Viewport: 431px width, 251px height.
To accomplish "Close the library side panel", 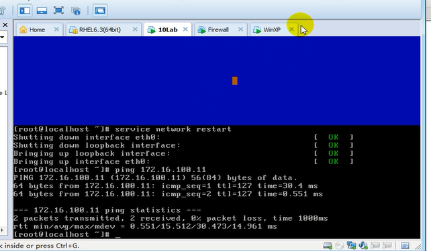I will pos(5,25).
